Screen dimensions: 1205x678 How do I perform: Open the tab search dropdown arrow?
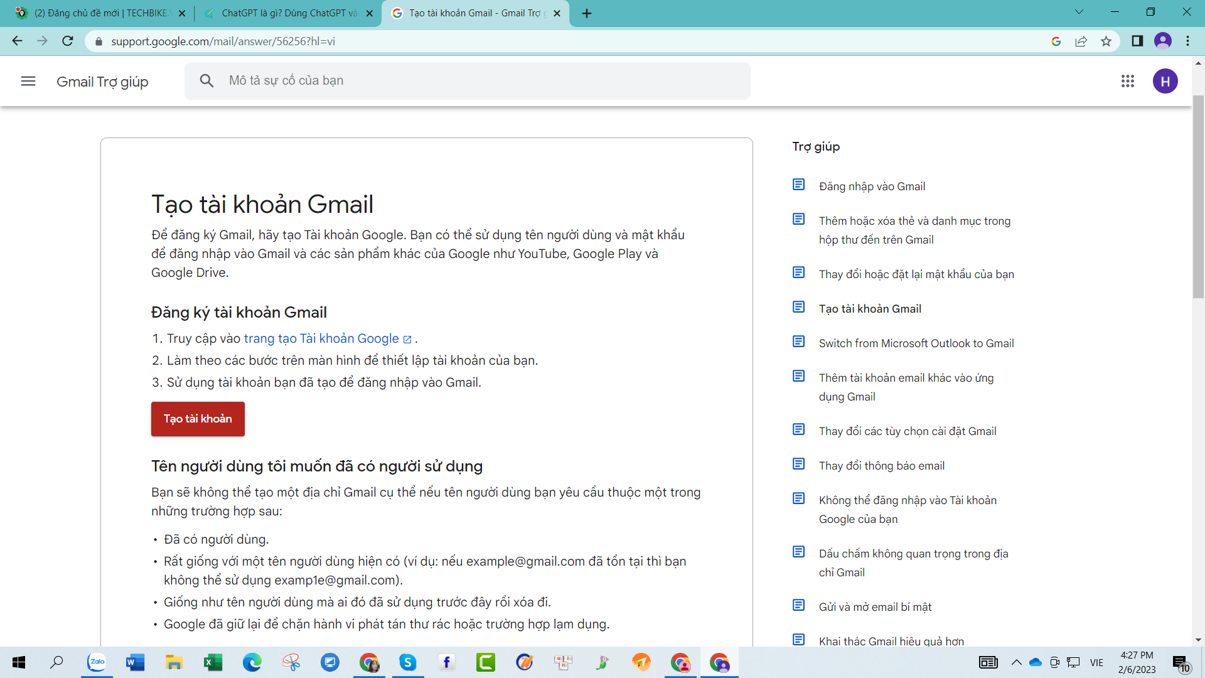point(1079,12)
